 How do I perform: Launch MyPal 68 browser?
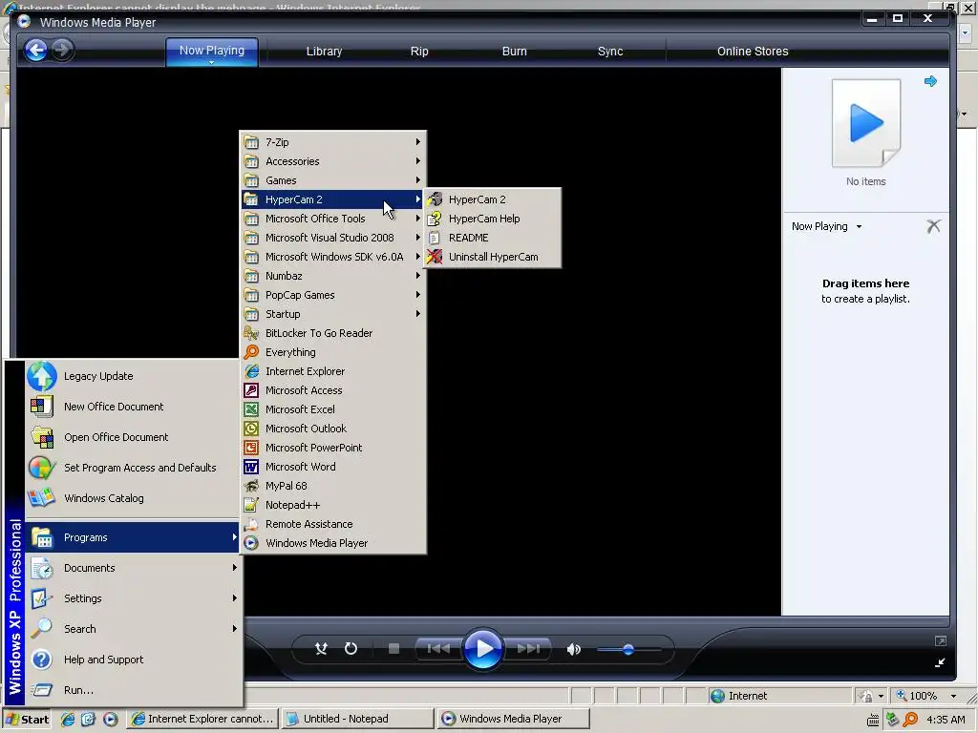click(x=333, y=486)
